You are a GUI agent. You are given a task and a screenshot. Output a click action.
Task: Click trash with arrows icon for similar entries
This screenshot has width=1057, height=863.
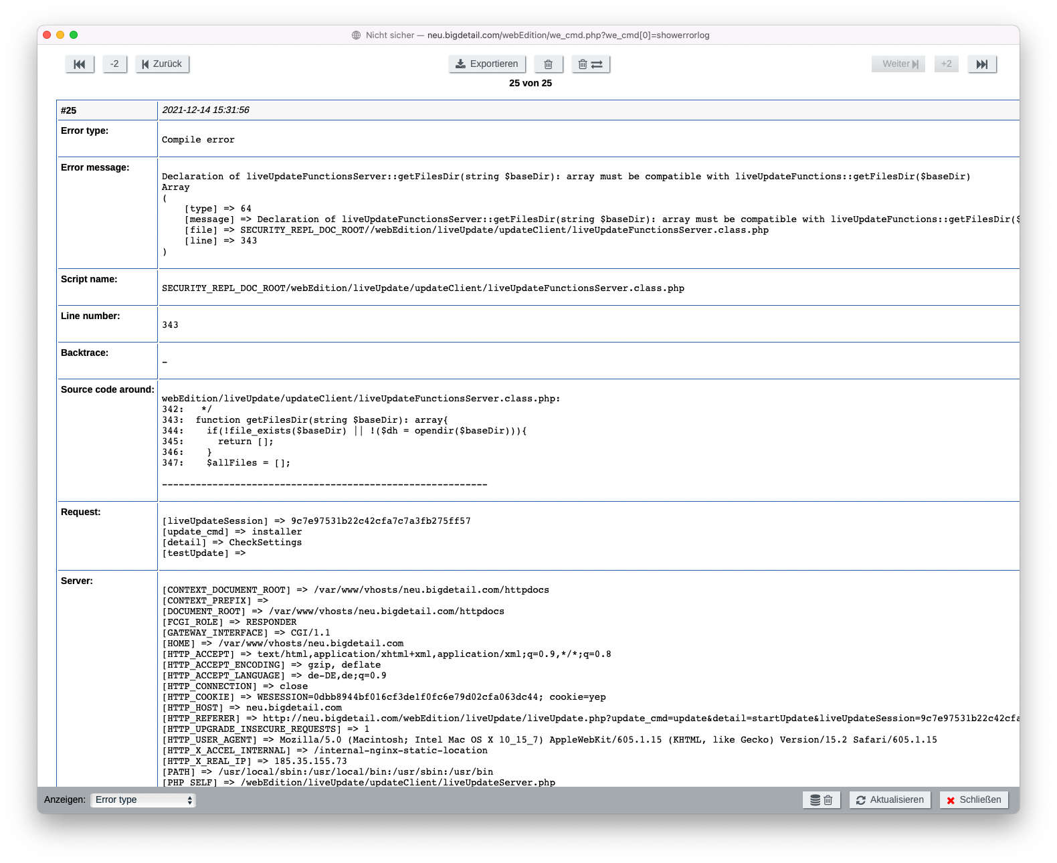pos(591,64)
